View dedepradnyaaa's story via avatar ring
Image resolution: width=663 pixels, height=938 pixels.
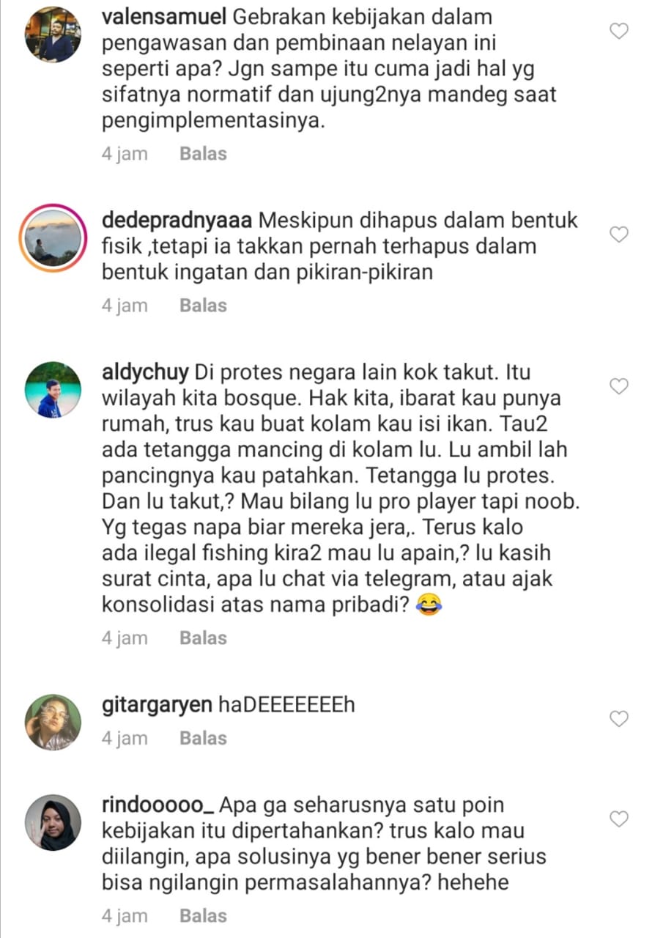pyautogui.click(x=53, y=238)
